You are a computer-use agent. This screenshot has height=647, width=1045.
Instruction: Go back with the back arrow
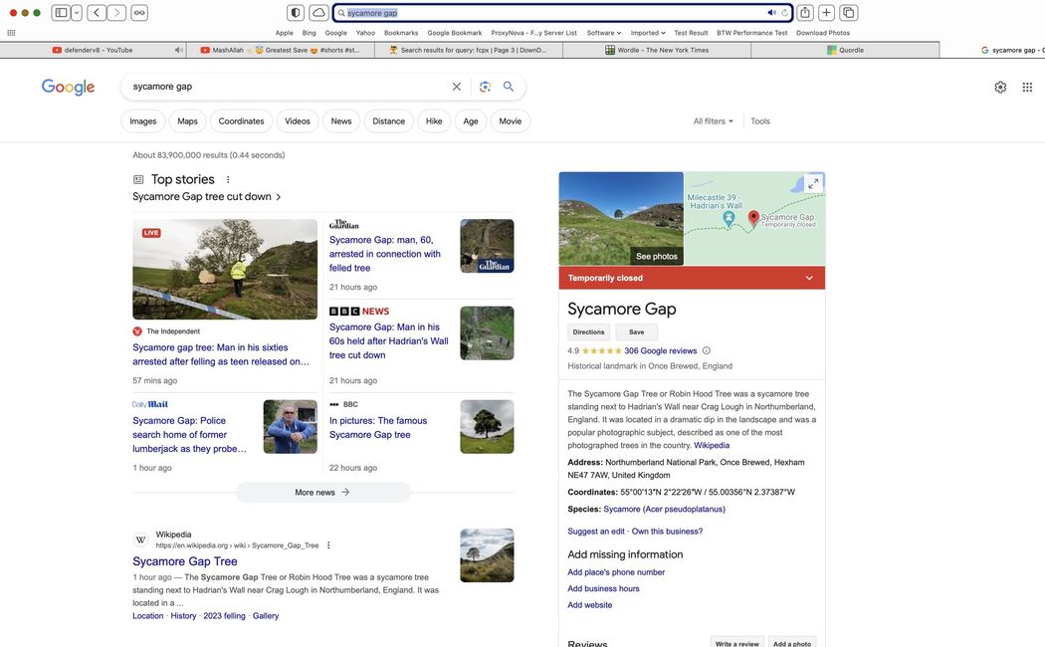click(97, 13)
